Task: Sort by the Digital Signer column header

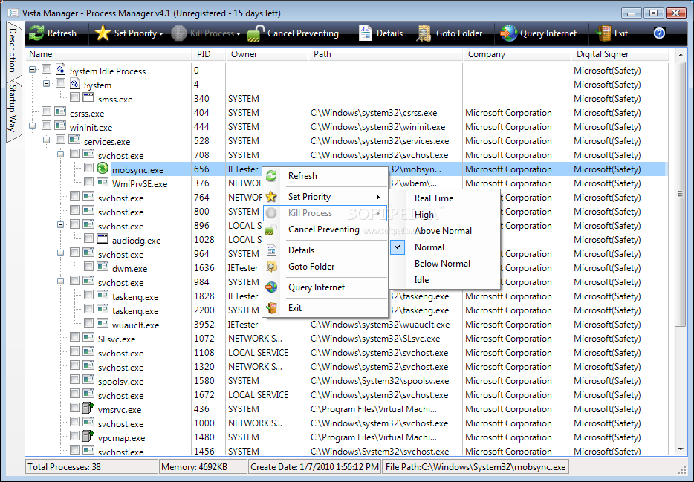Action: click(620, 54)
